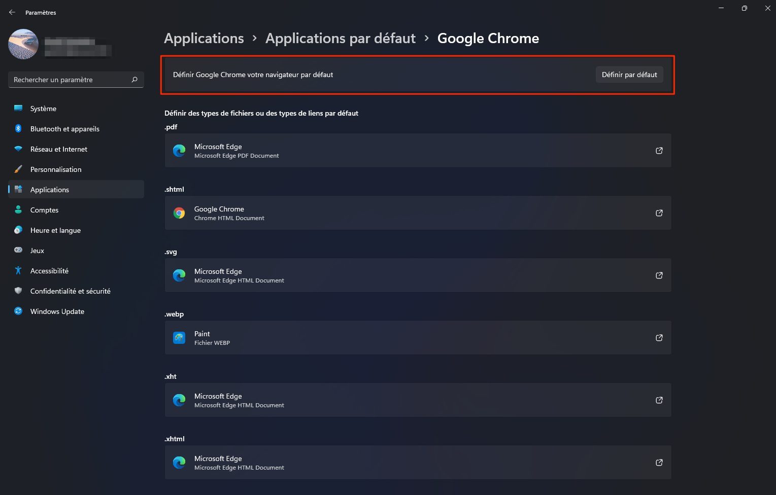Restore the Paramètres window size
Image resolution: width=776 pixels, height=495 pixels.
(x=744, y=8)
